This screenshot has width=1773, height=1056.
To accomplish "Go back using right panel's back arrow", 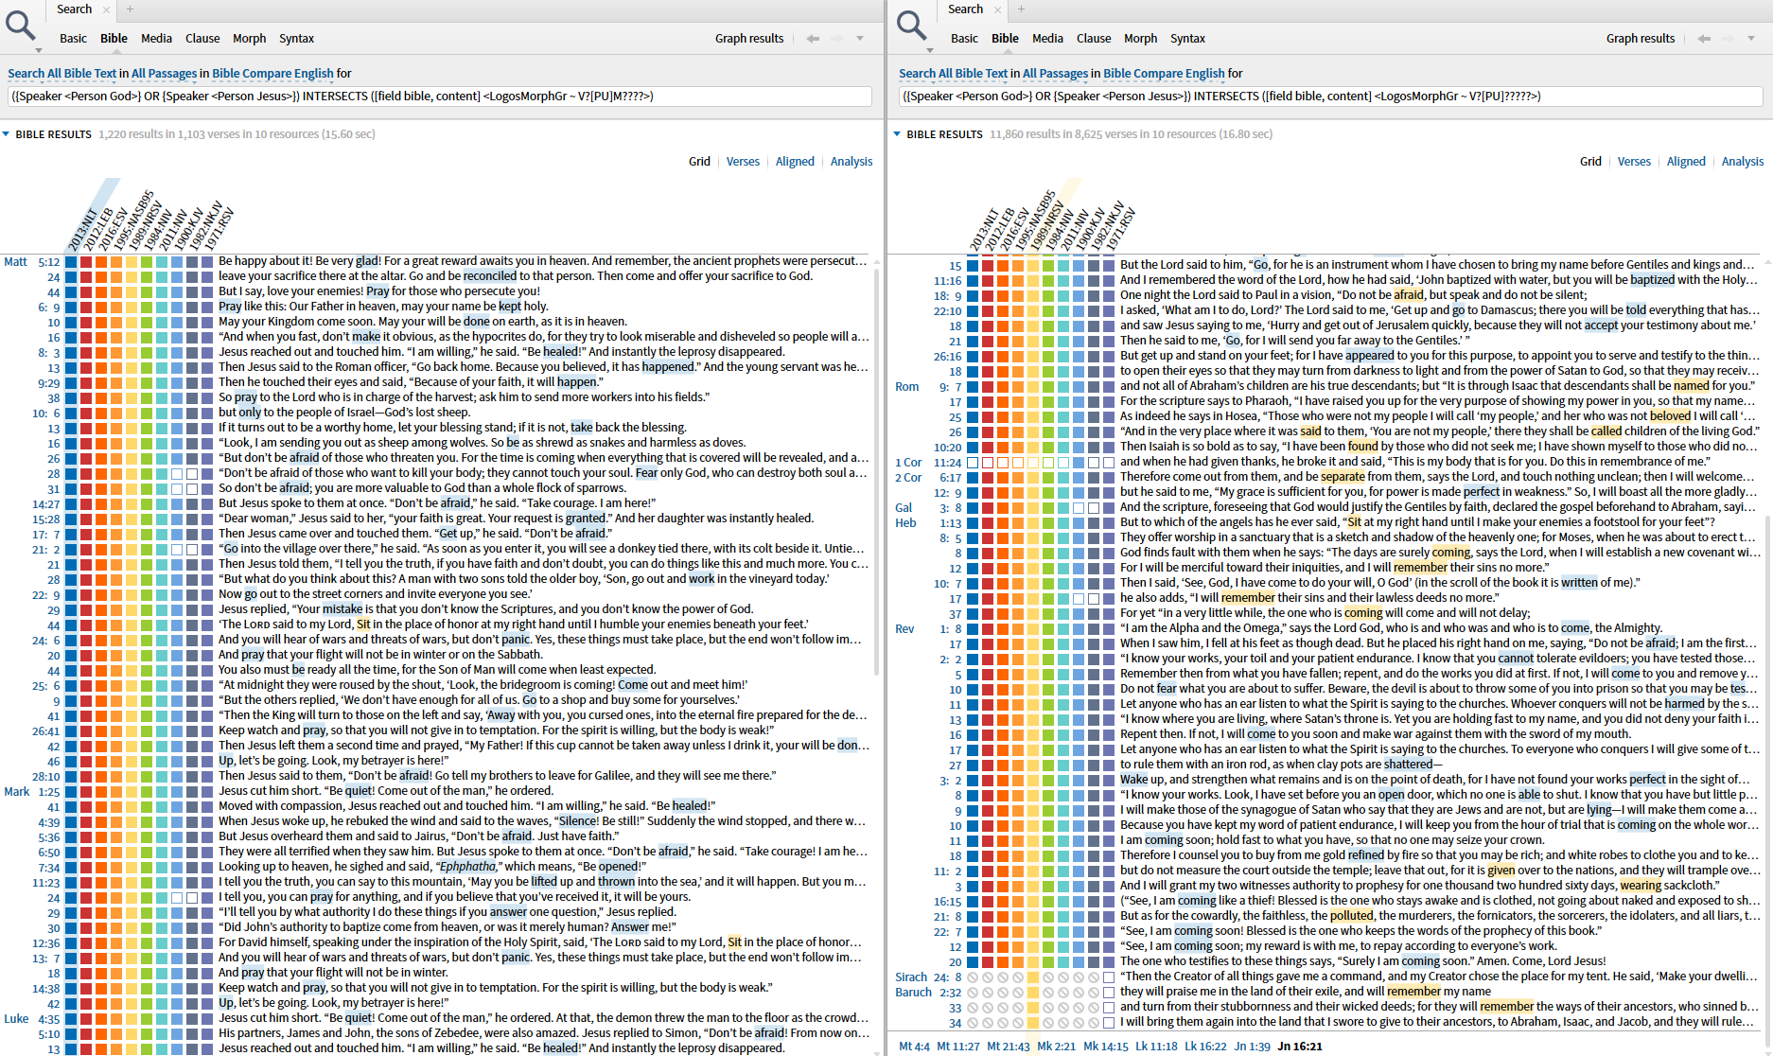I will [x=1704, y=39].
